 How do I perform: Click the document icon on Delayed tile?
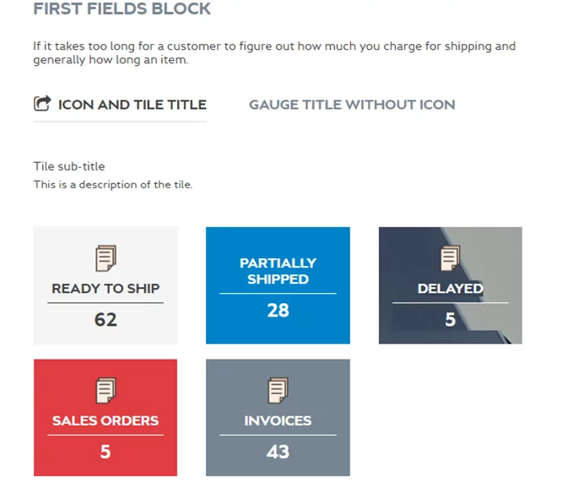[x=450, y=258]
